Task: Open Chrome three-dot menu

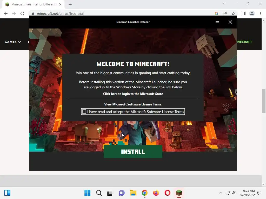Action: point(260,13)
